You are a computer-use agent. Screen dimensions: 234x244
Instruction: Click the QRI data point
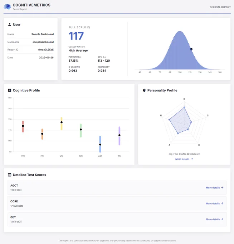point(81,130)
